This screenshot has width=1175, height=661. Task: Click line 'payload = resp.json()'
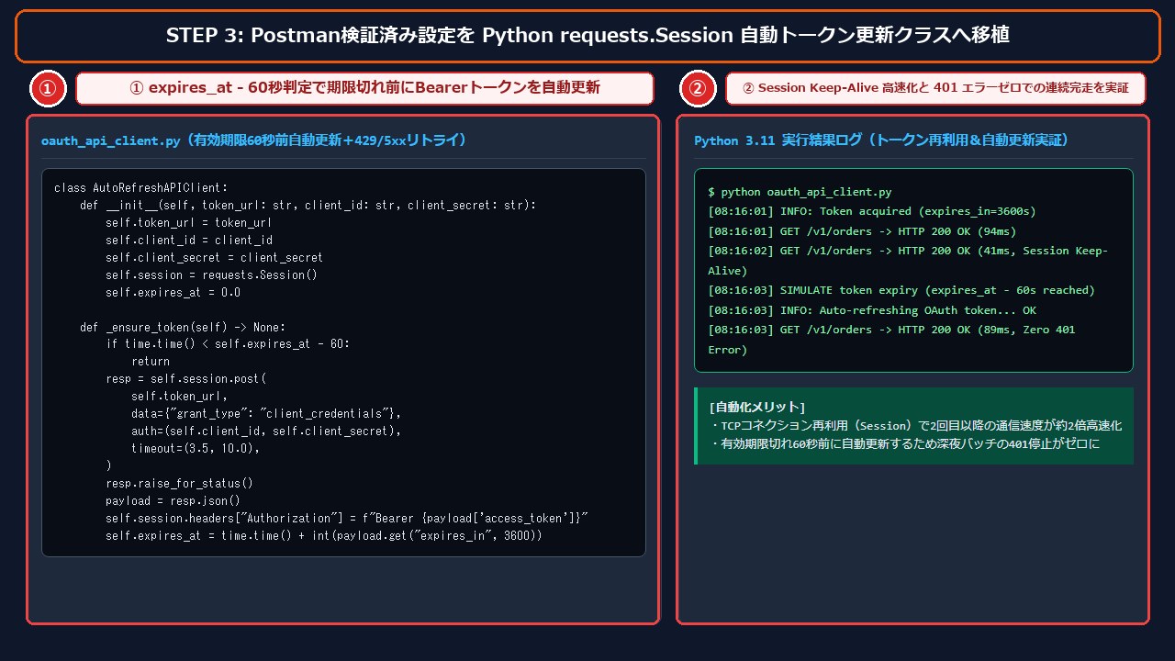(173, 501)
